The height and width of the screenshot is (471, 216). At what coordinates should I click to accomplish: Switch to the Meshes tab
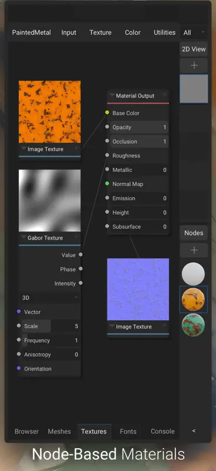(x=59, y=432)
